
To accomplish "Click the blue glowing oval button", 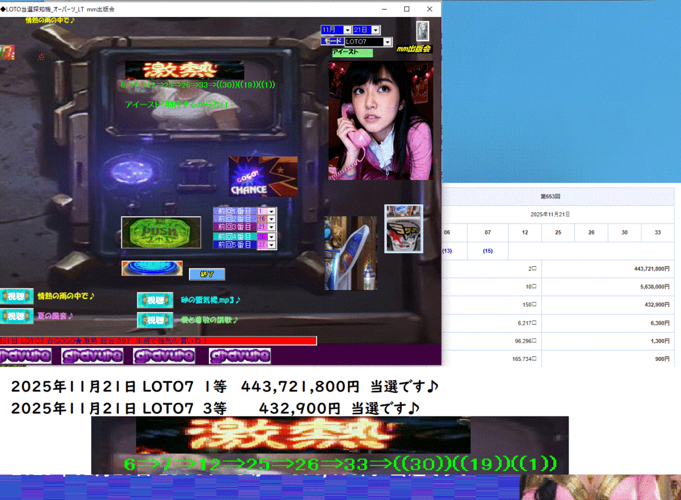I will tap(152, 268).
